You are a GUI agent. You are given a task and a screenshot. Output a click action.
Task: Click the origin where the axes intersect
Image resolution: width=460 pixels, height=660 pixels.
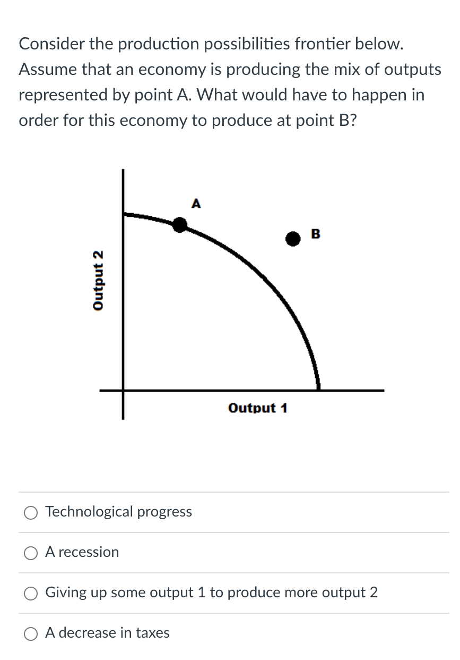click(123, 391)
